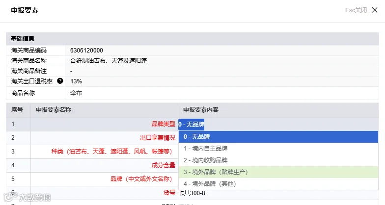Select option 1 - 境内自主品牌
This screenshot has width=385, height=205.
(x=278, y=149)
